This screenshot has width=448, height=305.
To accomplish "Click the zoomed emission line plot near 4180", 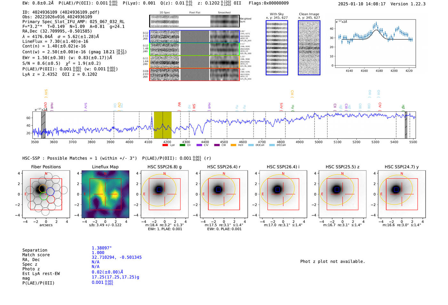I will 375,44.
